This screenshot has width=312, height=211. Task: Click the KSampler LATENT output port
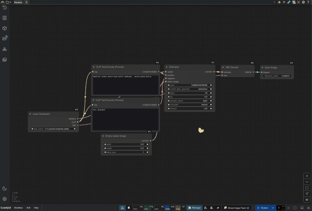[x=214, y=72]
